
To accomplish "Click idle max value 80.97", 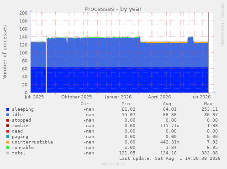I will [x=211, y=115].
